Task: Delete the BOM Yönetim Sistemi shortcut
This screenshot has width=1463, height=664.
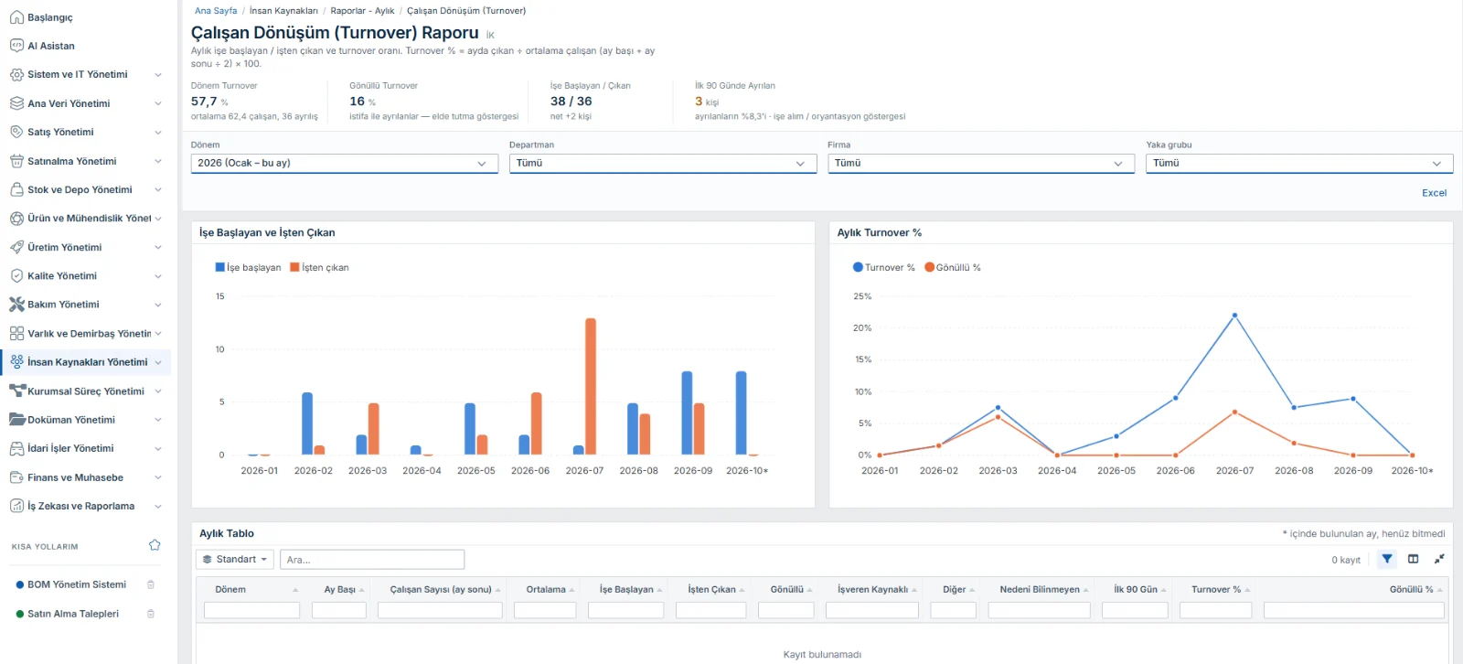Action: click(x=151, y=584)
